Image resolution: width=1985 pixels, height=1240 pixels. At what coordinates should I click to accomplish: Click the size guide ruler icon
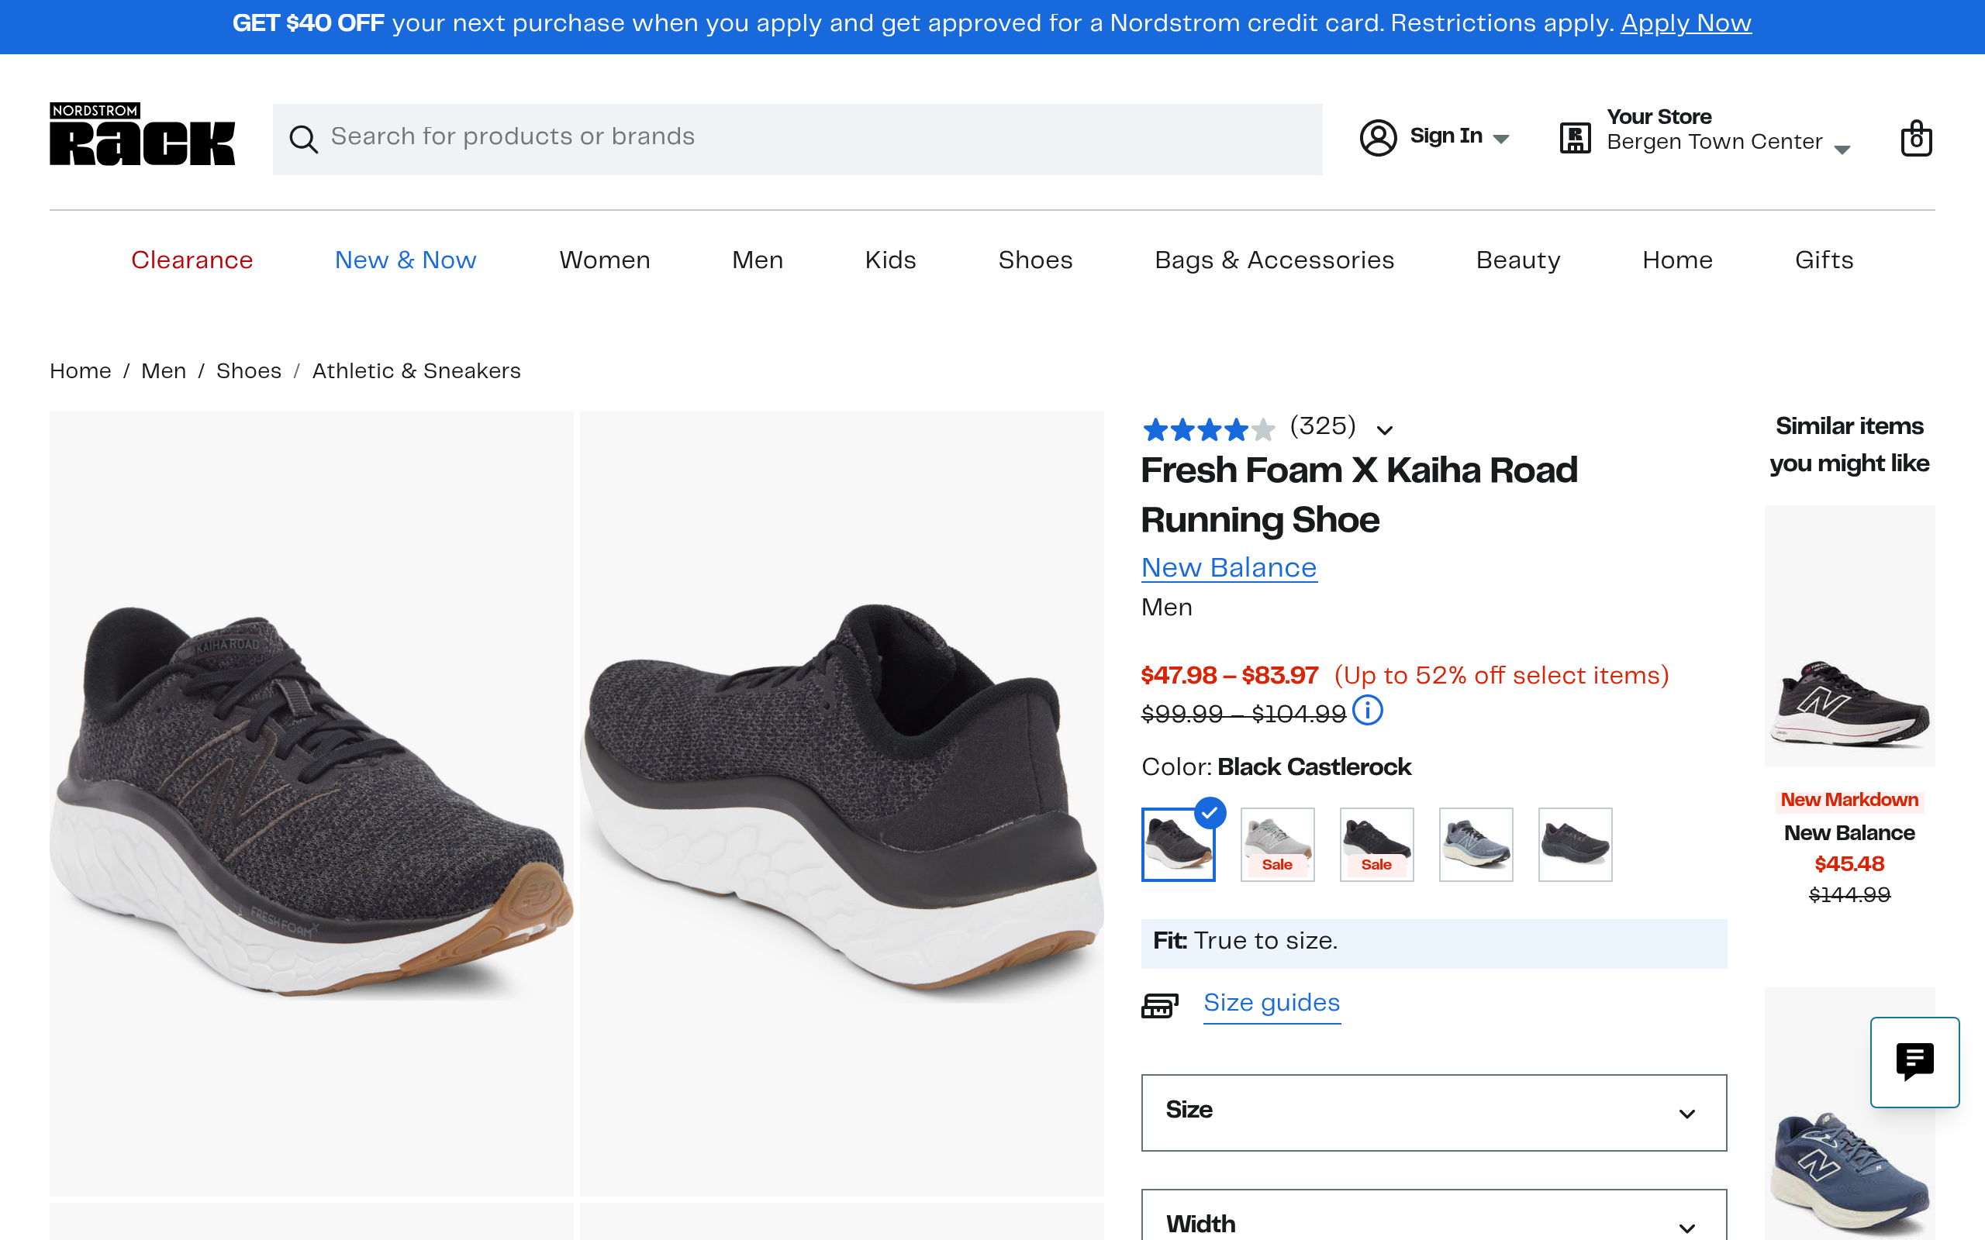(1160, 1004)
